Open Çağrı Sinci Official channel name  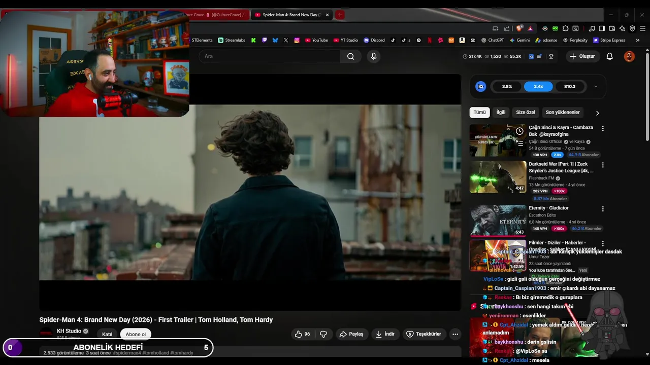545,142
